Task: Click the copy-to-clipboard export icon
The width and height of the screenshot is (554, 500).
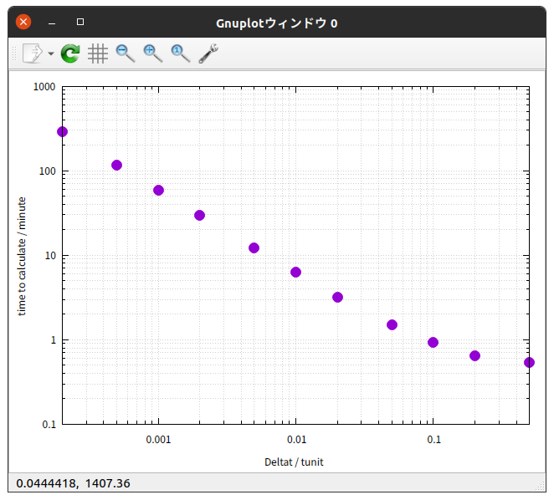Action: click(x=32, y=54)
